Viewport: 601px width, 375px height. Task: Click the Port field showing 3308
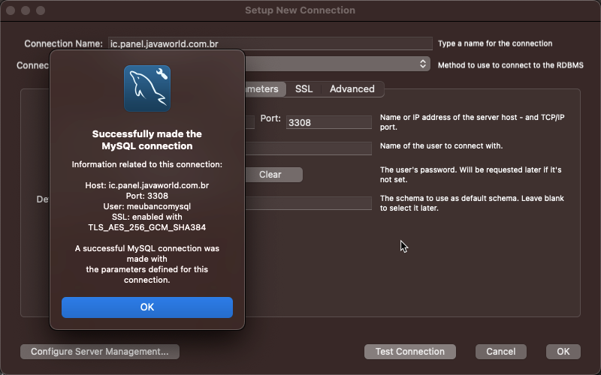point(329,122)
